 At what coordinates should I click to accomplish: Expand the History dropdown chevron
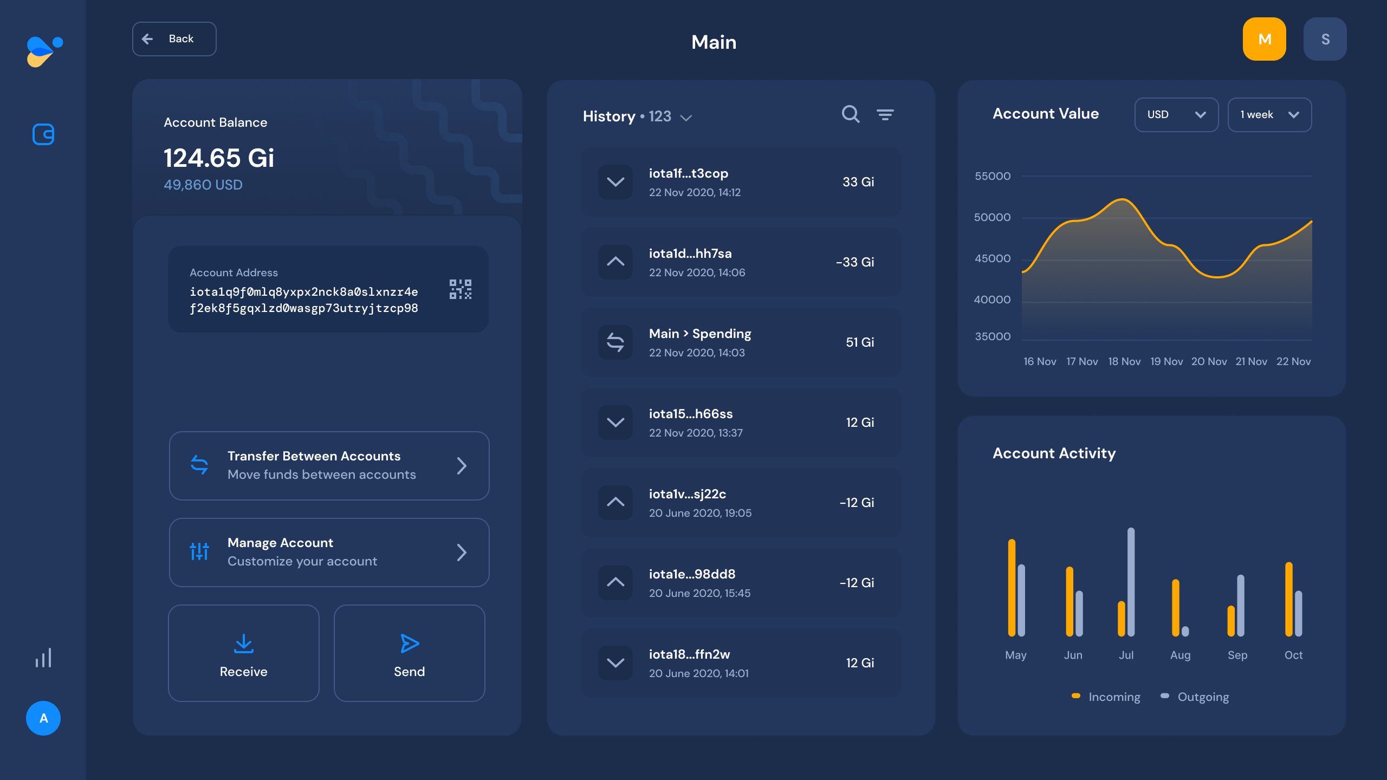coord(688,116)
